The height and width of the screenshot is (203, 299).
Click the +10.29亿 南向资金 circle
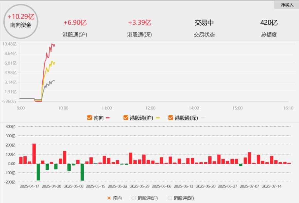pyautogui.click(x=21, y=21)
